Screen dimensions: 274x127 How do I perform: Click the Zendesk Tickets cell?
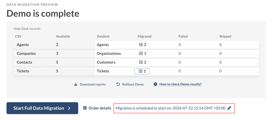pyautogui.click(x=103, y=71)
